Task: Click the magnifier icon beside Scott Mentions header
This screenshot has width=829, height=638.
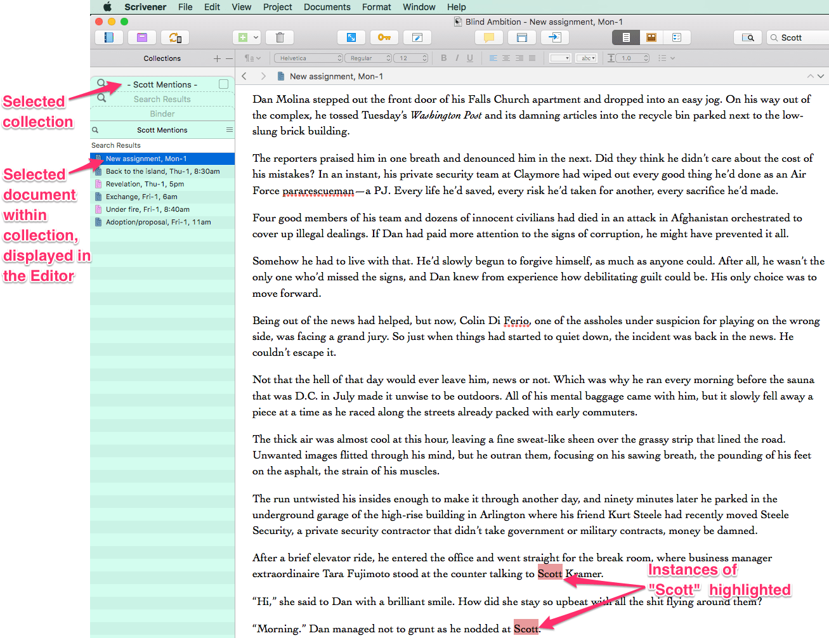Action: click(95, 130)
